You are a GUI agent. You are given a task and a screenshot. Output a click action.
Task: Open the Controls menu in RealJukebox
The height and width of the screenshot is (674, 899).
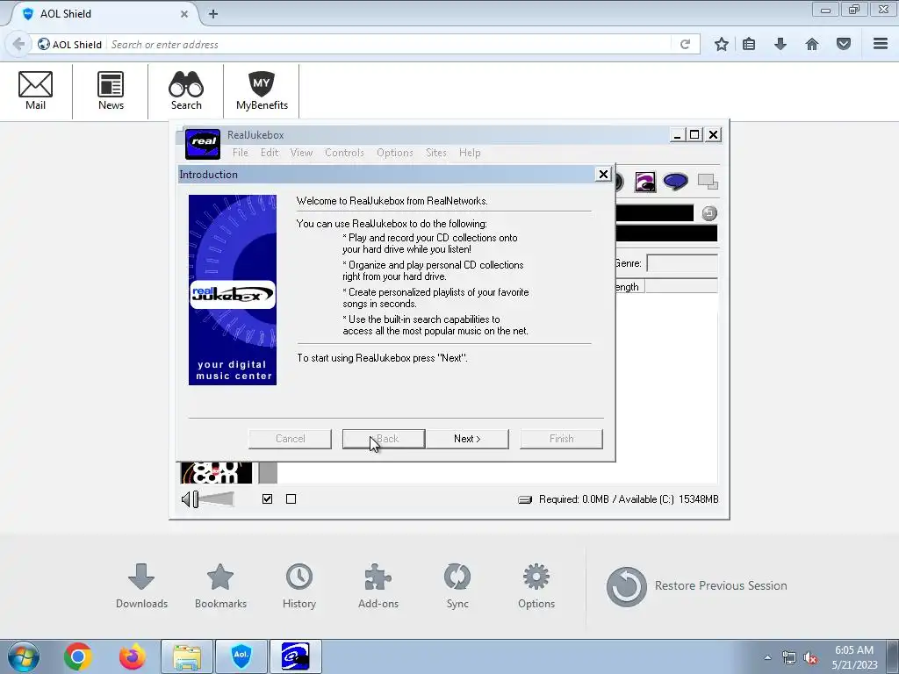pos(344,153)
